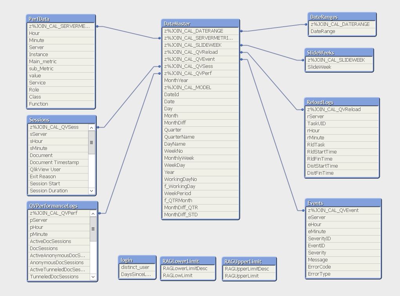
Task: Click scrollbar thumb in Sessions table
Action: 92,143
